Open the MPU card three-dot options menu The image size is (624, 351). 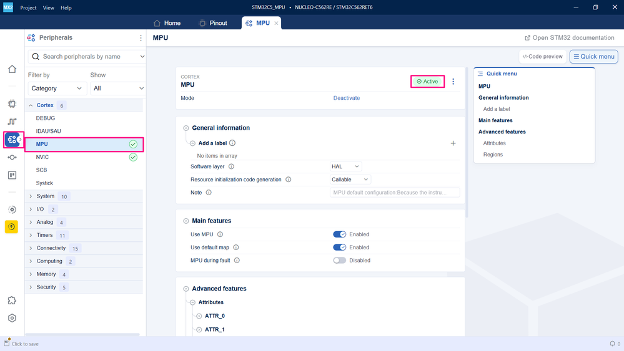[x=453, y=82]
